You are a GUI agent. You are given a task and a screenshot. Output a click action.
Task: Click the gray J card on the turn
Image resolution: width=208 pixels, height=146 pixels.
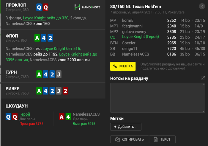pos(59,74)
